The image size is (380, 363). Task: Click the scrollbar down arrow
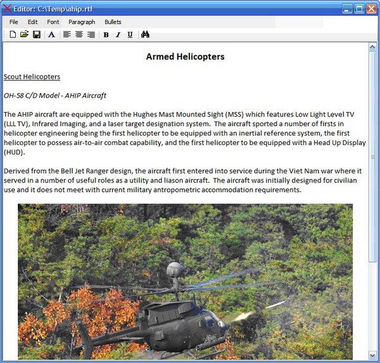[372, 355]
